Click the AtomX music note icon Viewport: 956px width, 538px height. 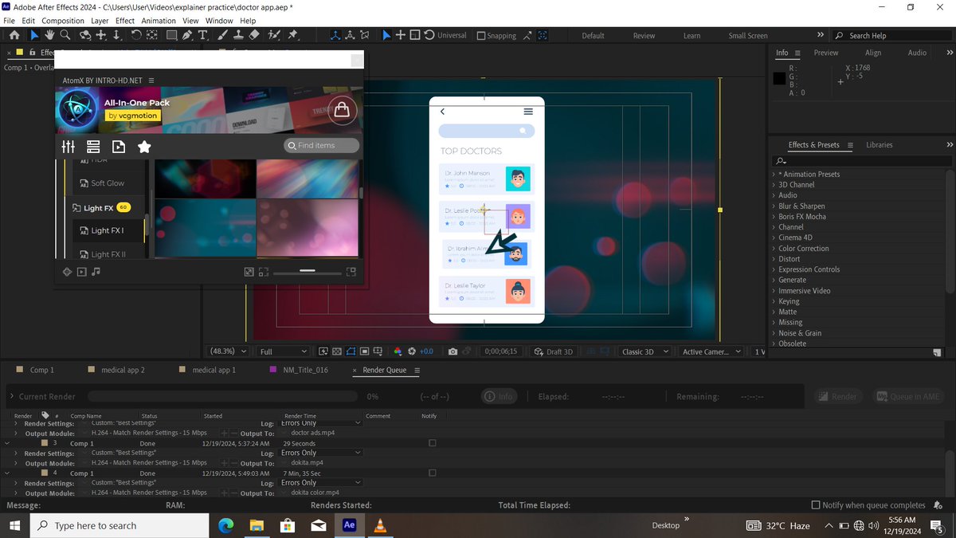[96, 272]
